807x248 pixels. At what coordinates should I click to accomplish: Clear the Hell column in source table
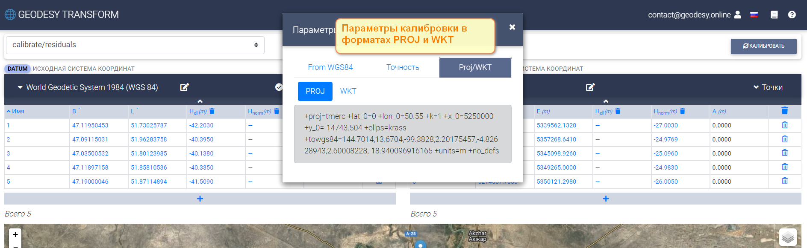[212, 111]
